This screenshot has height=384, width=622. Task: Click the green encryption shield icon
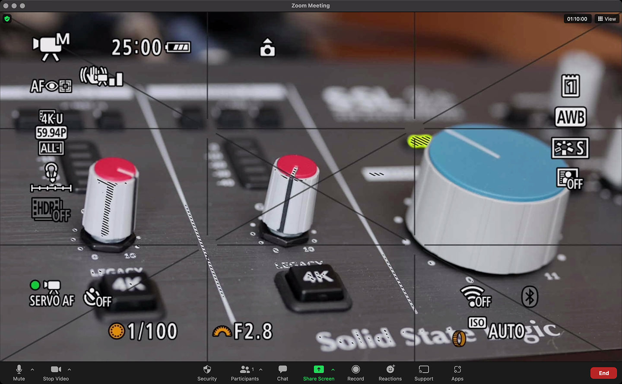pos(7,19)
